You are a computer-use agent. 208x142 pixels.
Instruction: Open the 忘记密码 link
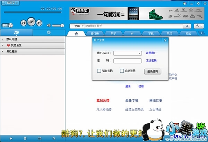pos(151,60)
